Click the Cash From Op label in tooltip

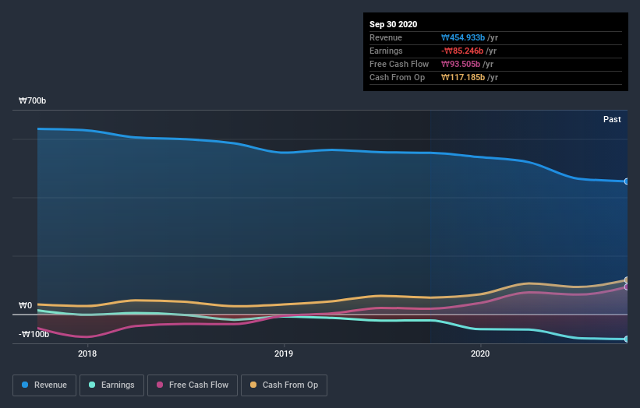pyautogui.click(x=397, y=77)
